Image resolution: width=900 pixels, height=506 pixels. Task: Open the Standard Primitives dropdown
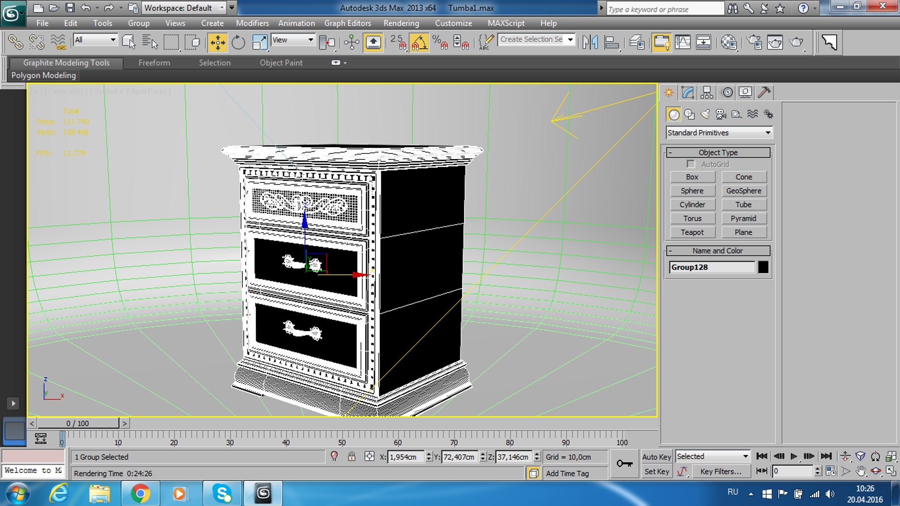pyautogui.click(x=719, y=133)
